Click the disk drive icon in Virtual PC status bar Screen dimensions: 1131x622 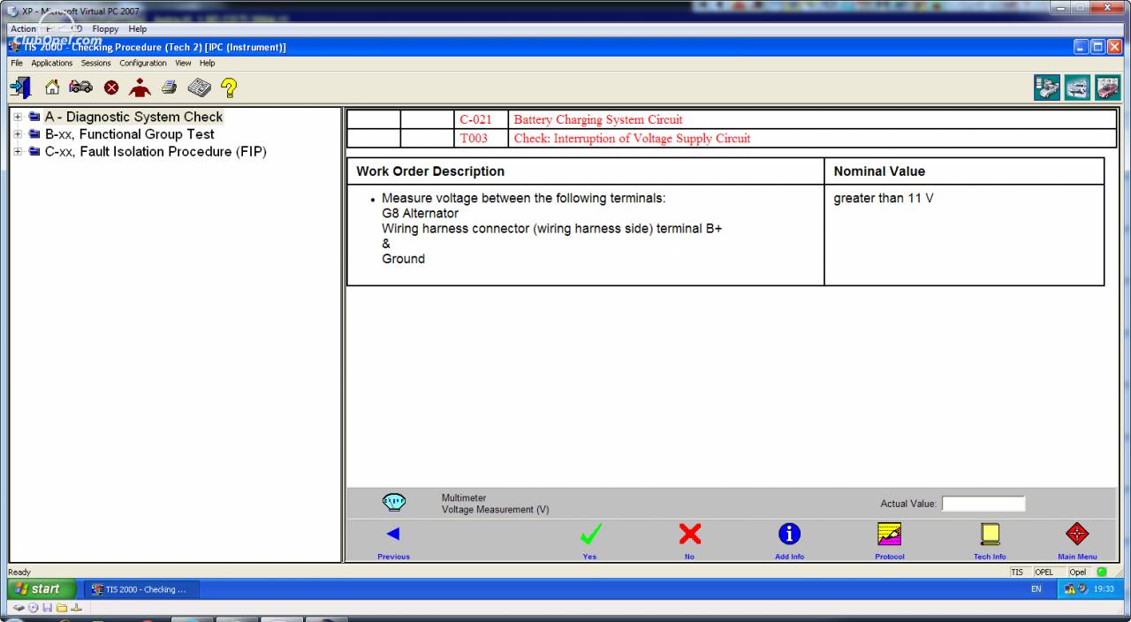19,608
